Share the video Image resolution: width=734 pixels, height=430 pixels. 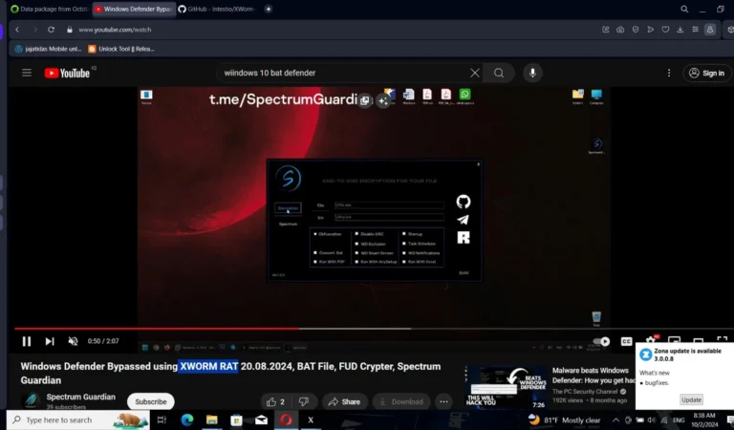[344, 401]
